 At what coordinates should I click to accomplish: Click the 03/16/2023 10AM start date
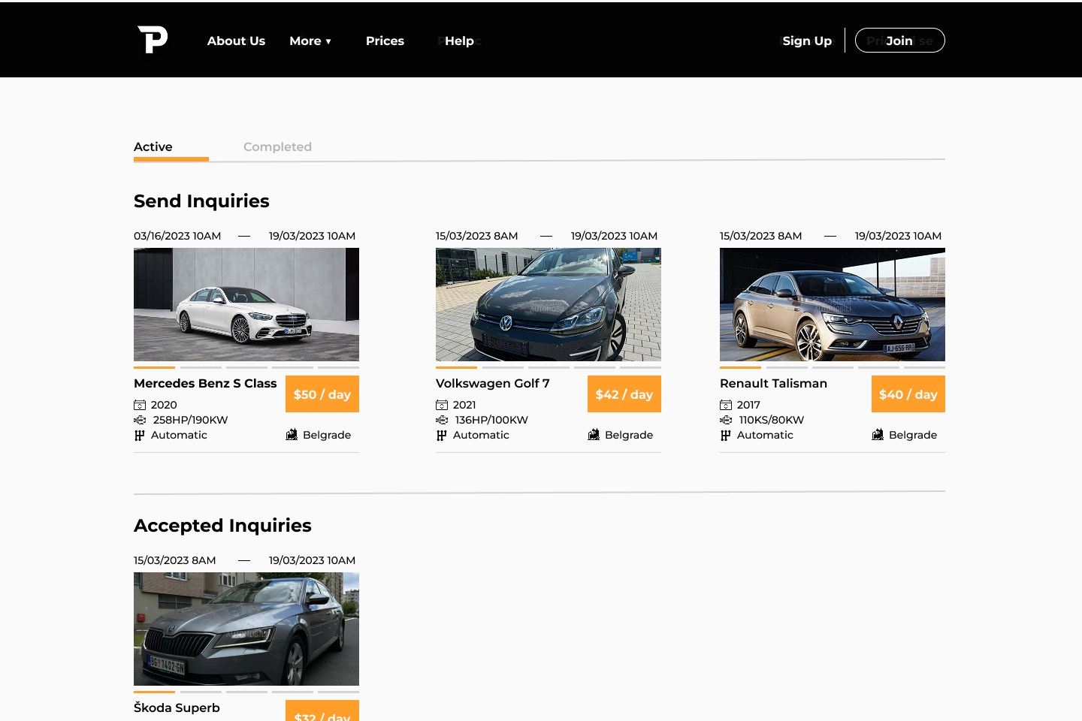(177, 236)
